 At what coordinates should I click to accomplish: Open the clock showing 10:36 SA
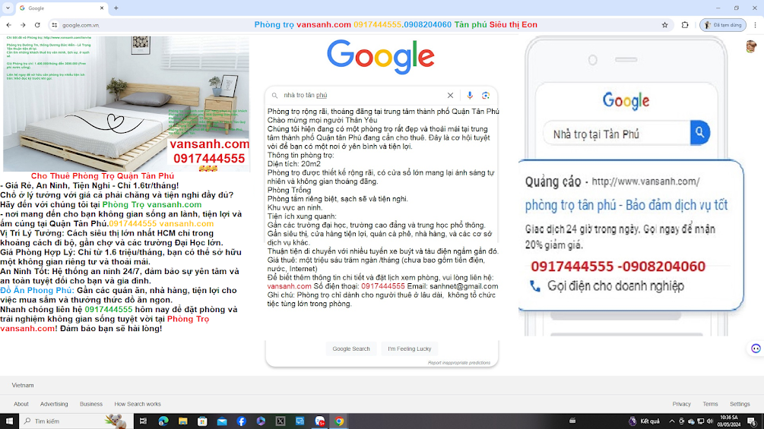[729, 421]
